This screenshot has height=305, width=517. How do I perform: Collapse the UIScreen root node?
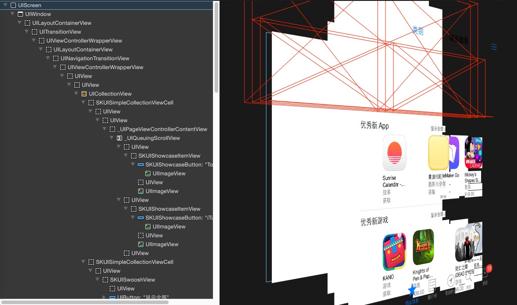[x=5, y=5]
